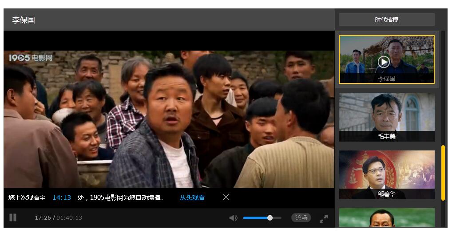This screenshot has height=233, width=452.
Task: Click the 17:26 / 01:40:13 time display
Action: 59,218
